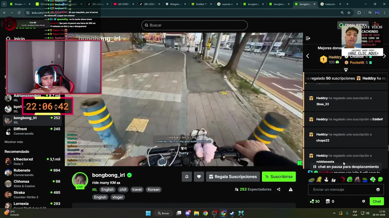Click the bongbong_irl live avatar
389x218 pixels.
point(80,180)
